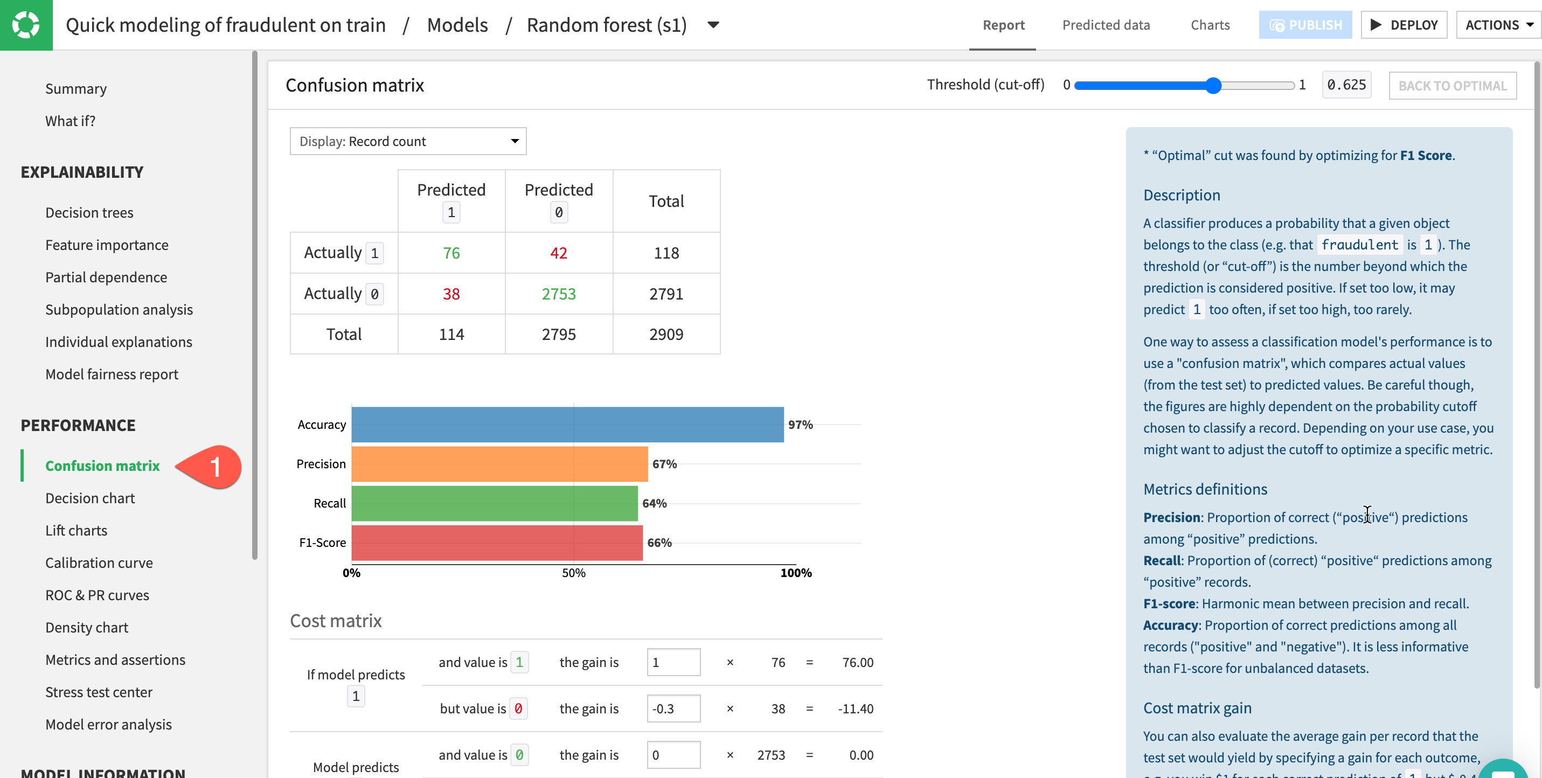
Task: Switch to the Charts tab
Action: tap(1210, 25)
